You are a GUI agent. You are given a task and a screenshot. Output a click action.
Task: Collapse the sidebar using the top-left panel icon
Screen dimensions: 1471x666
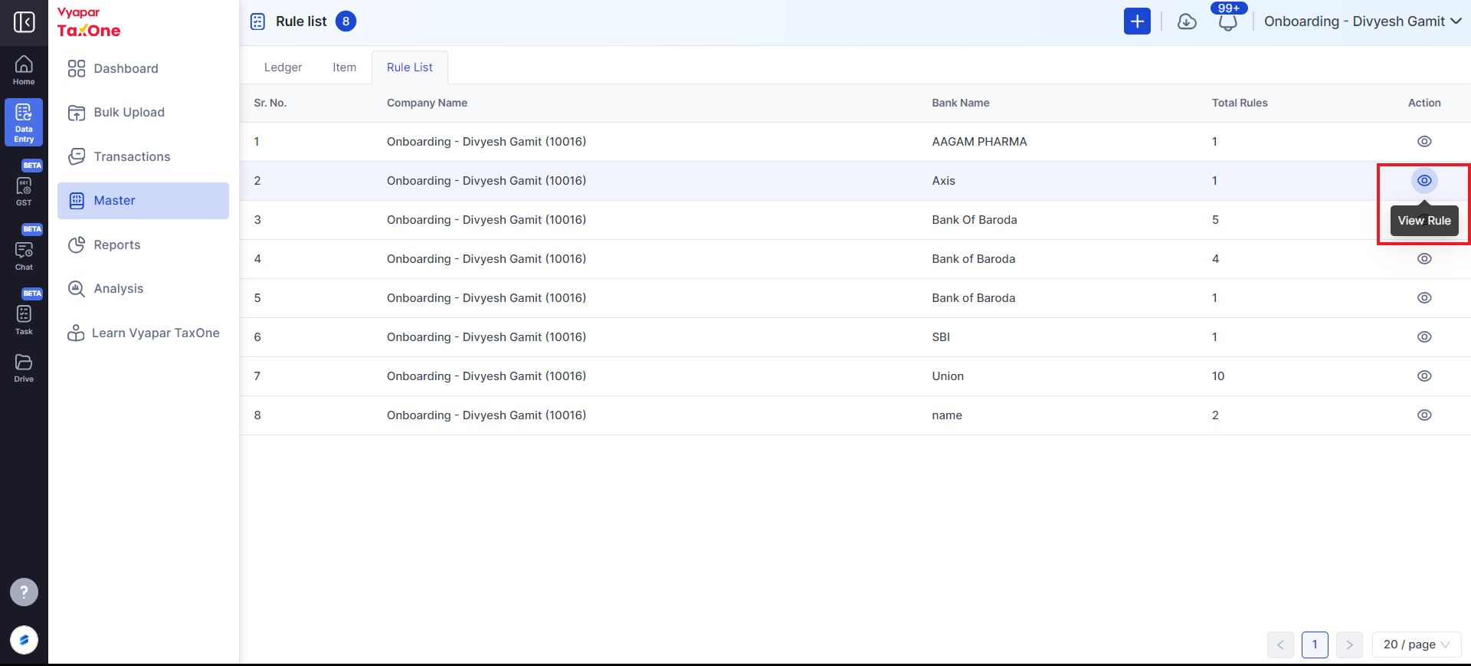tap(24, 21)
